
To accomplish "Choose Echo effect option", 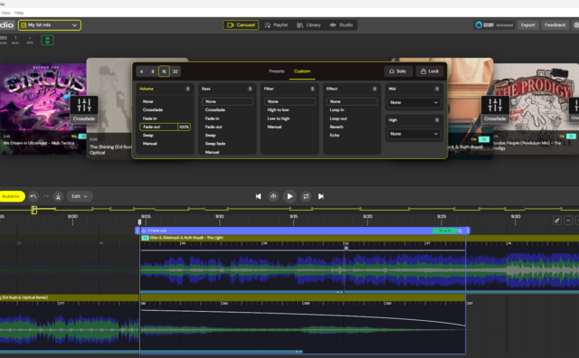I will coord(335,135).
